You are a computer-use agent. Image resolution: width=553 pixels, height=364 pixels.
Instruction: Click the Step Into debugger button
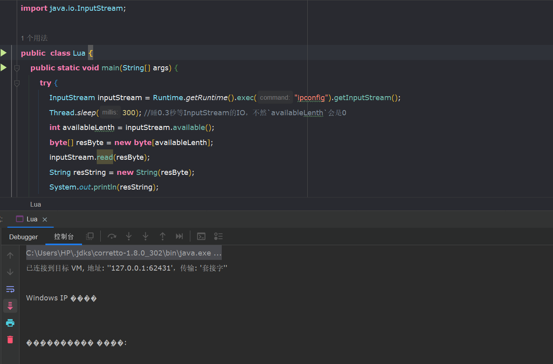pos(129,236)
